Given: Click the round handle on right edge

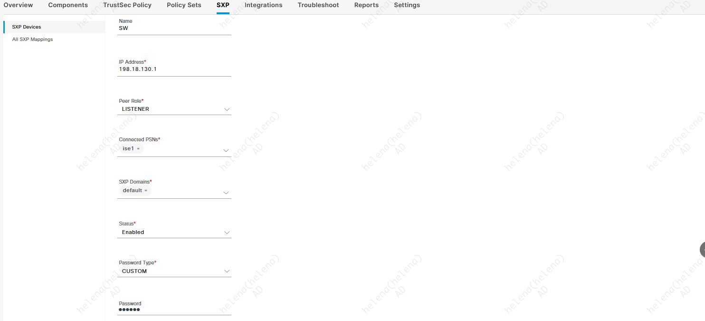Looking at the screenshot, I should coord(702,250).
